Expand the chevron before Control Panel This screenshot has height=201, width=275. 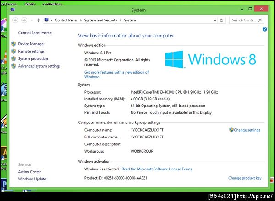[x=51, y=21]
